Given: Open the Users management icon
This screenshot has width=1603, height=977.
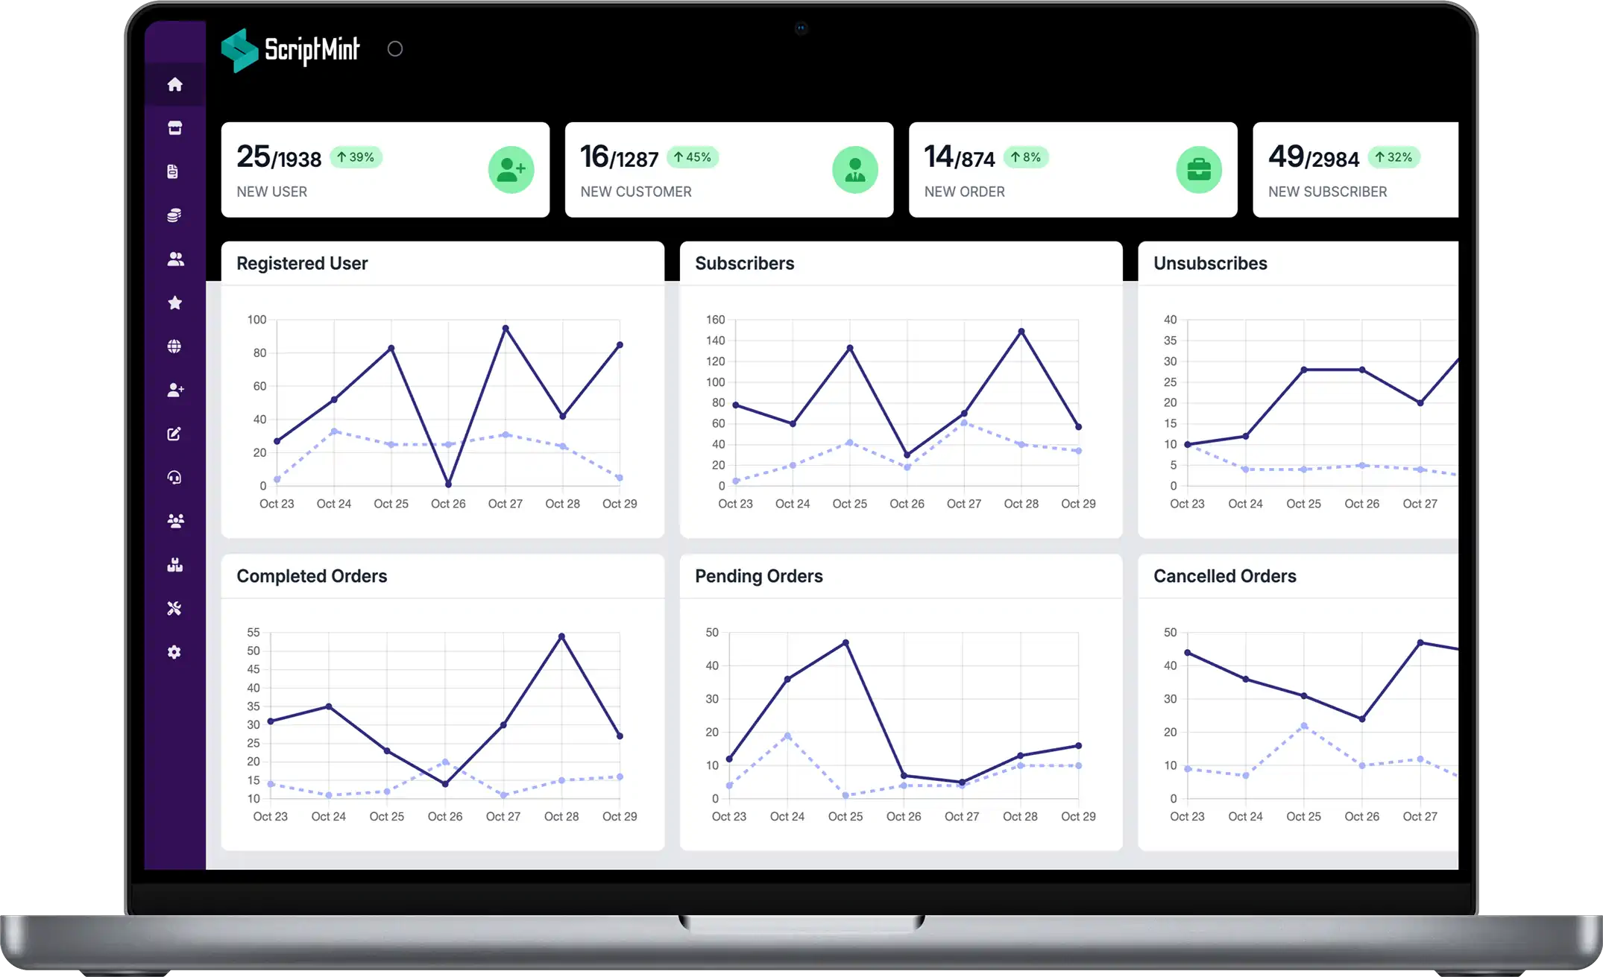Looking at the screenshot, I should click(175, 259).
